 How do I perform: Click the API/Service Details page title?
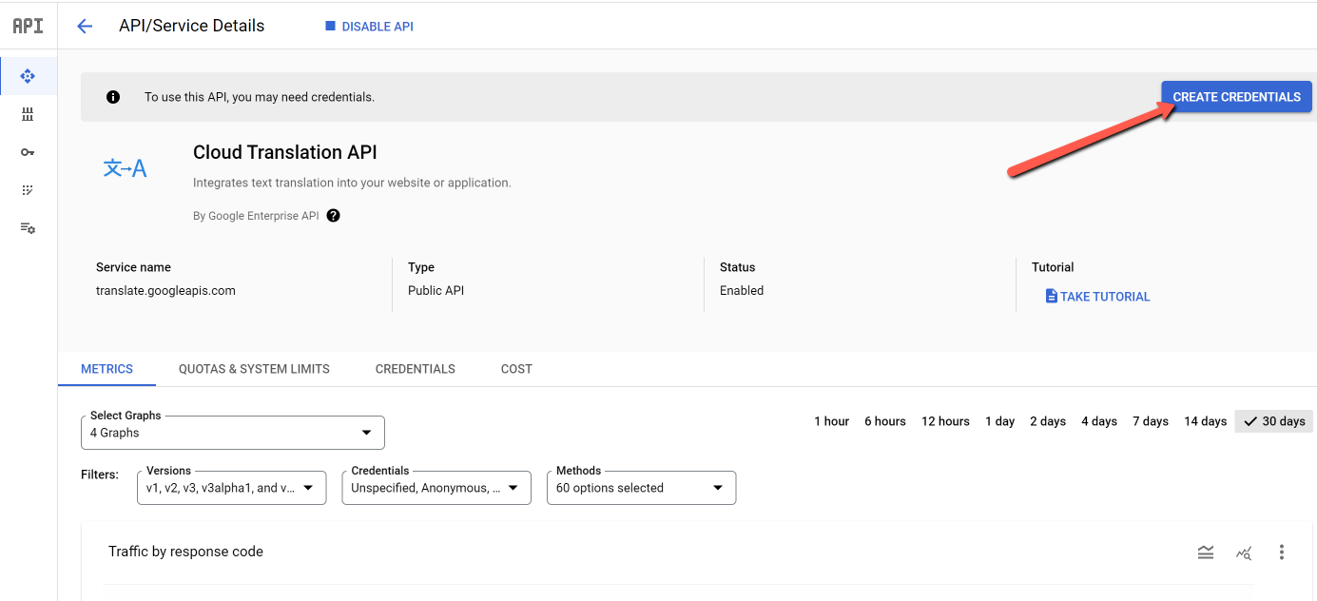tap(192, 26)
